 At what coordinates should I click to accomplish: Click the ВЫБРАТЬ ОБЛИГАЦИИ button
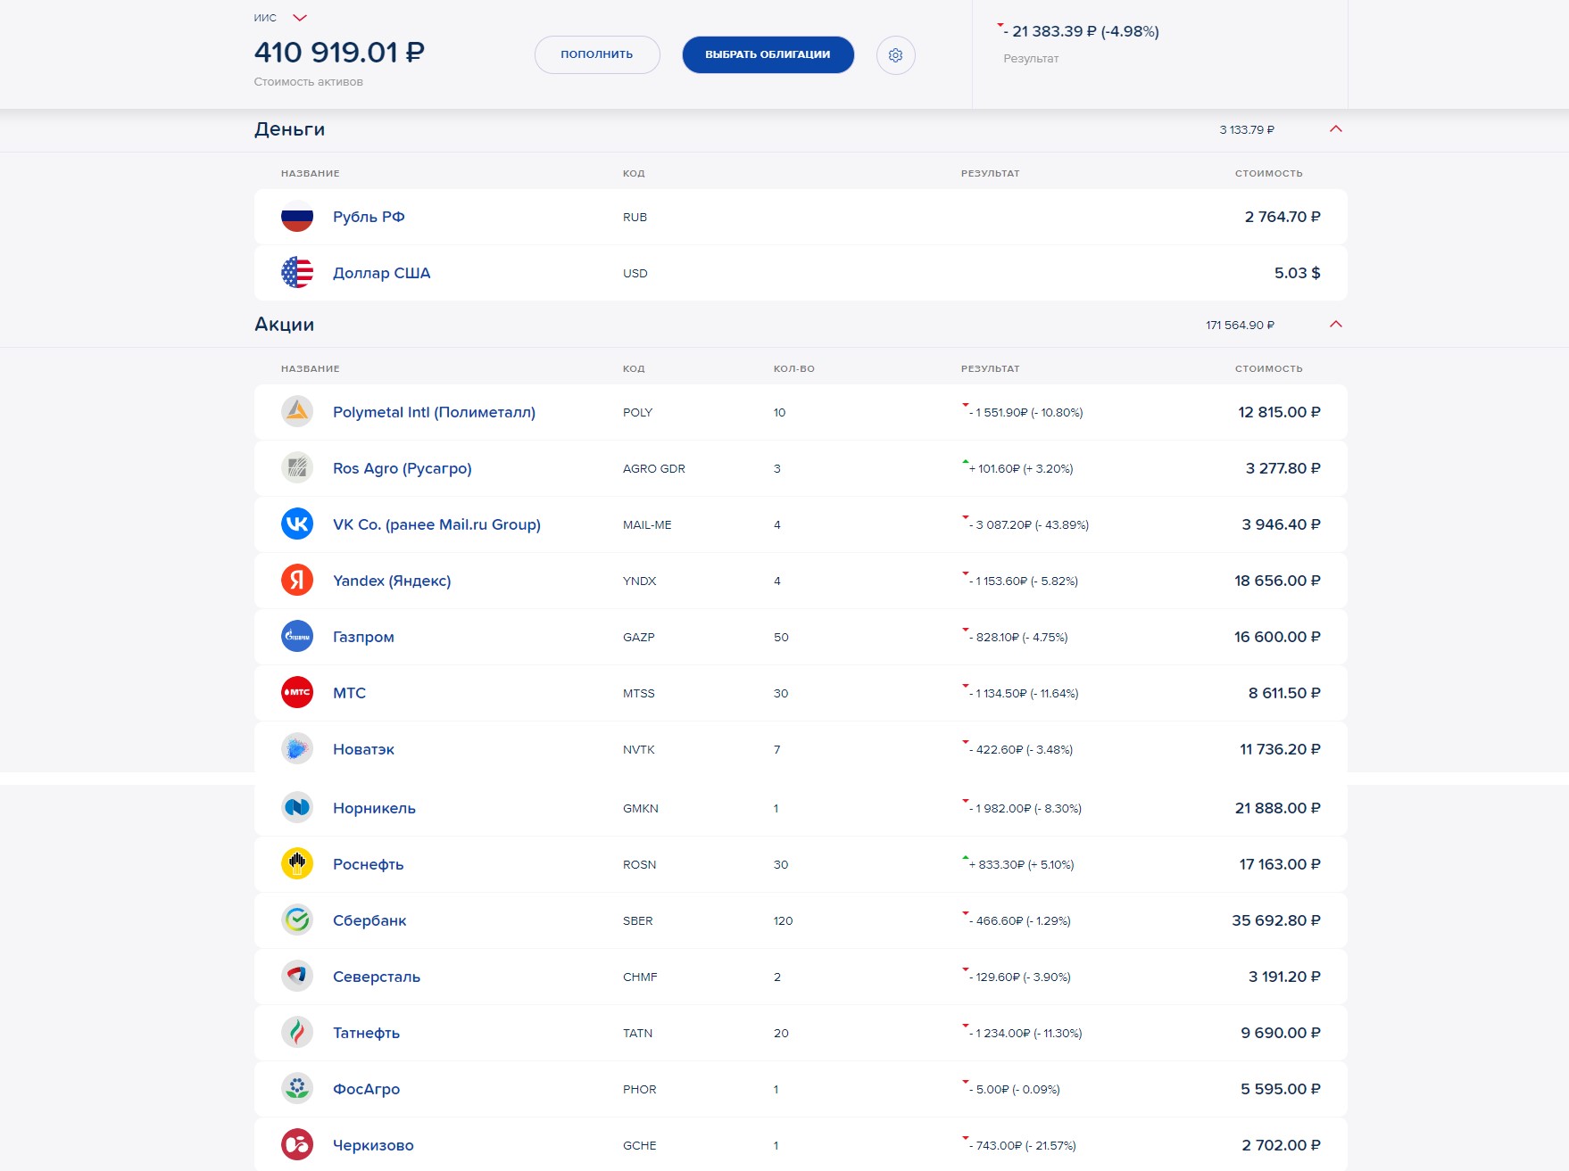tap(768, 54)
